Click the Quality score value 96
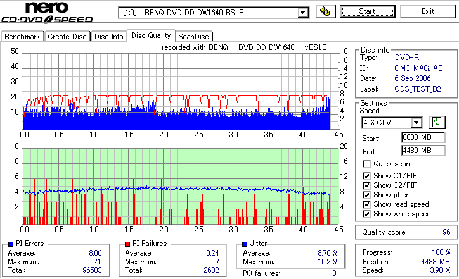The width and height of the screenshot is (459, 279). (446, 232)
